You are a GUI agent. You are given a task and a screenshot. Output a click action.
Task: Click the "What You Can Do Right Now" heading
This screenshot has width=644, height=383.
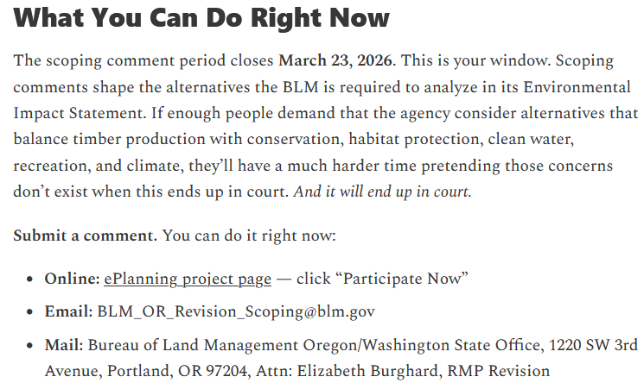click(x=202, y=17)
